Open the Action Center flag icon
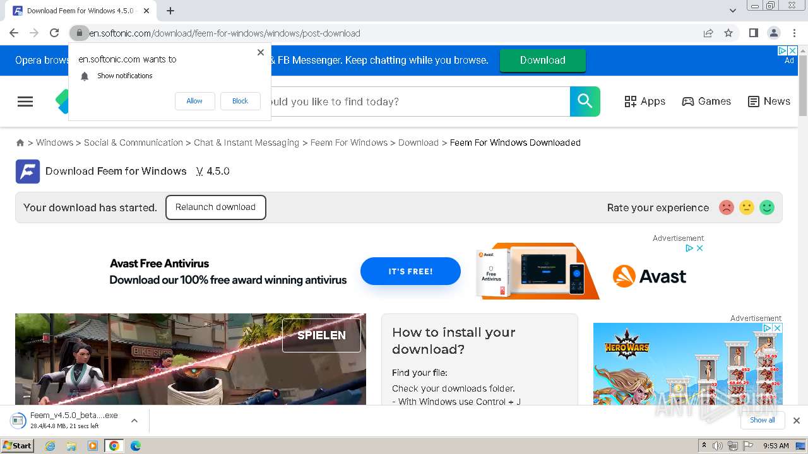808x454 pixels. click(747, 446)
